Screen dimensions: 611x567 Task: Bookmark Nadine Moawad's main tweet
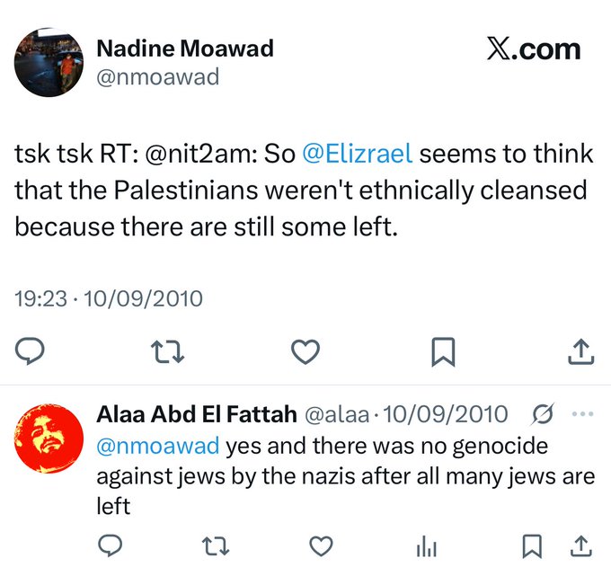coord(444,351)
